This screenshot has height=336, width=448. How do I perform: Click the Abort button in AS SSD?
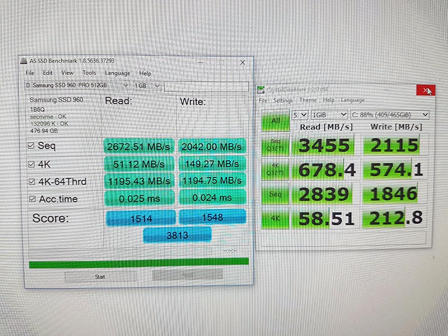click(188, 274)
